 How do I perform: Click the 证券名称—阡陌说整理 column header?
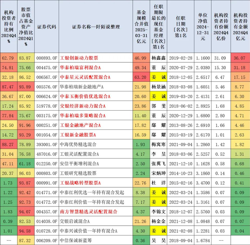(96, 27)
